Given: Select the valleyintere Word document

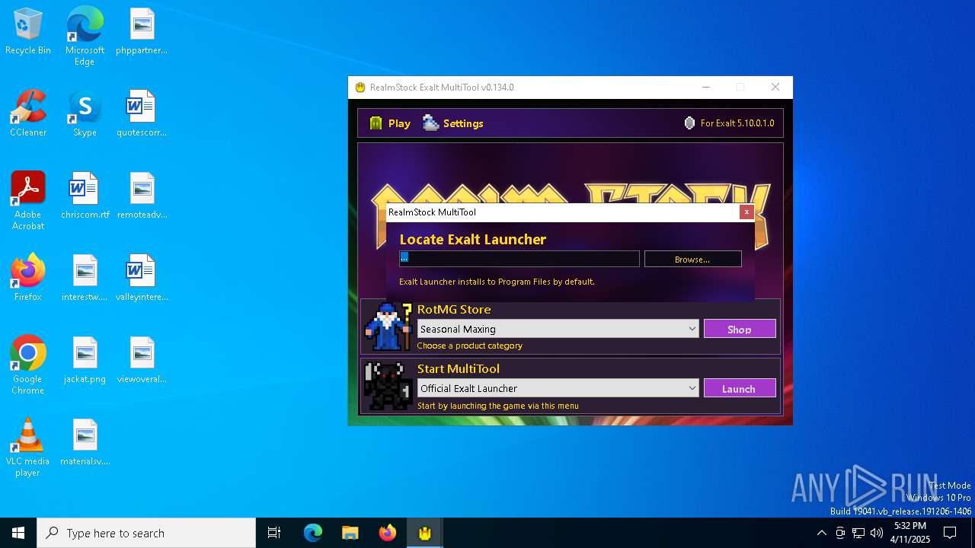Looking at the screenshot, I should click(x=142, y=278).
